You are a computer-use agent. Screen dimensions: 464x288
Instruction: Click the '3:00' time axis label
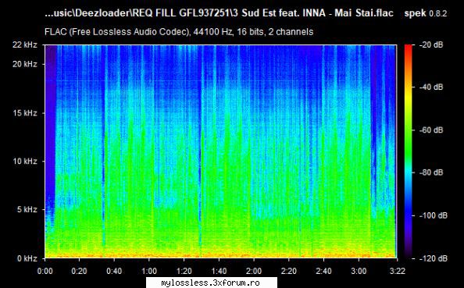coord(359,271)
